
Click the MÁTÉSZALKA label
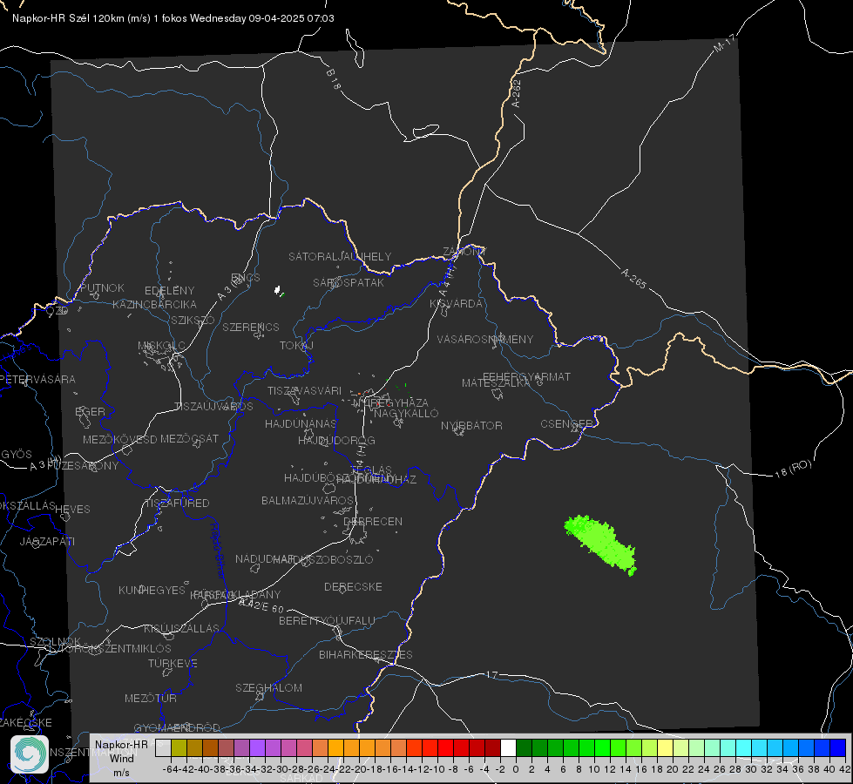(x=496, y=383)
